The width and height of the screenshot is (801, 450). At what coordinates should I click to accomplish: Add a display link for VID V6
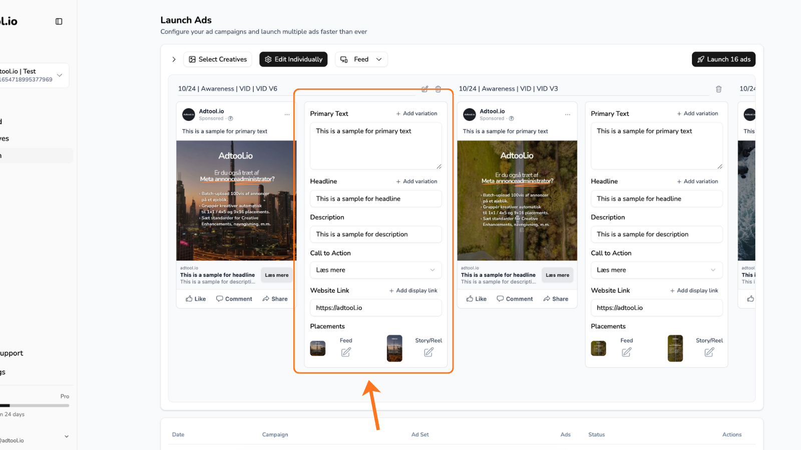[413, 290]
